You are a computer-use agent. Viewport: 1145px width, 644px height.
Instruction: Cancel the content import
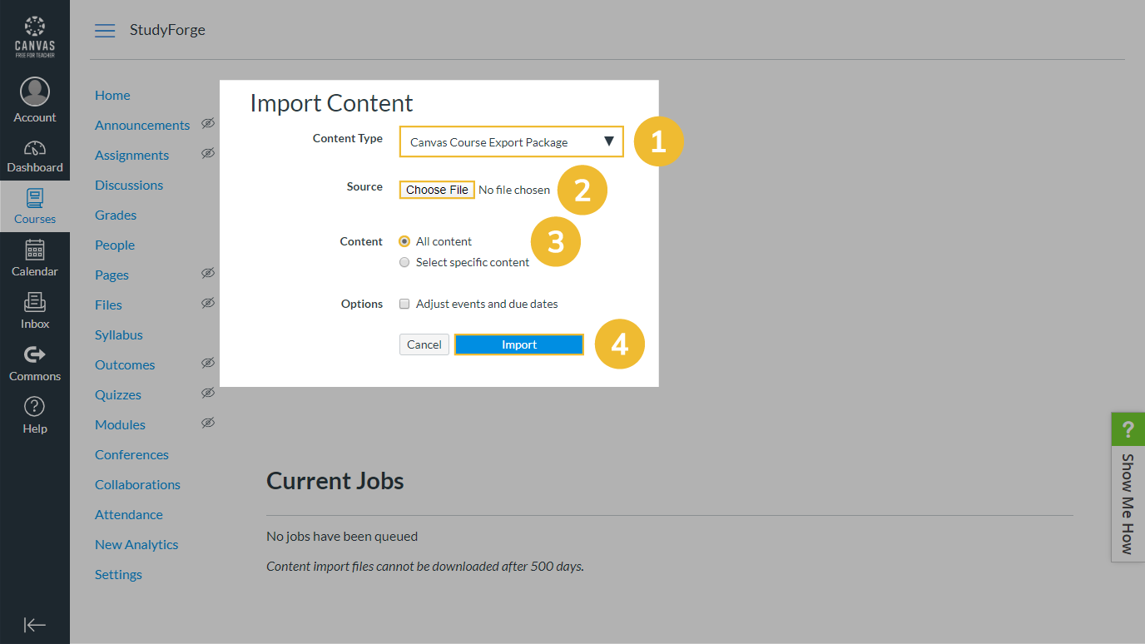coord(424,344)
